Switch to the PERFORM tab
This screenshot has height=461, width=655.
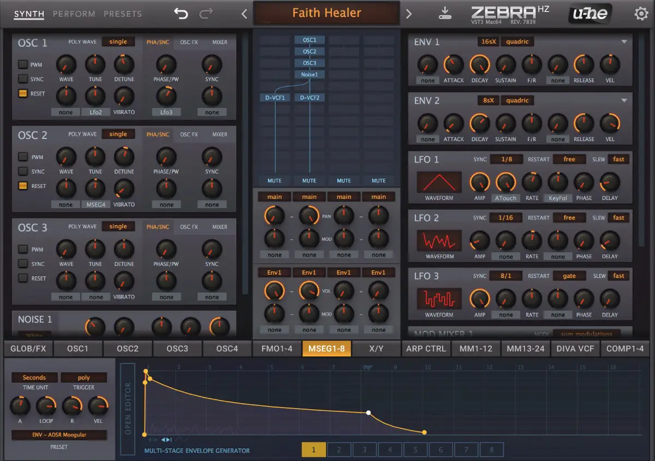[x=74, y=14]
